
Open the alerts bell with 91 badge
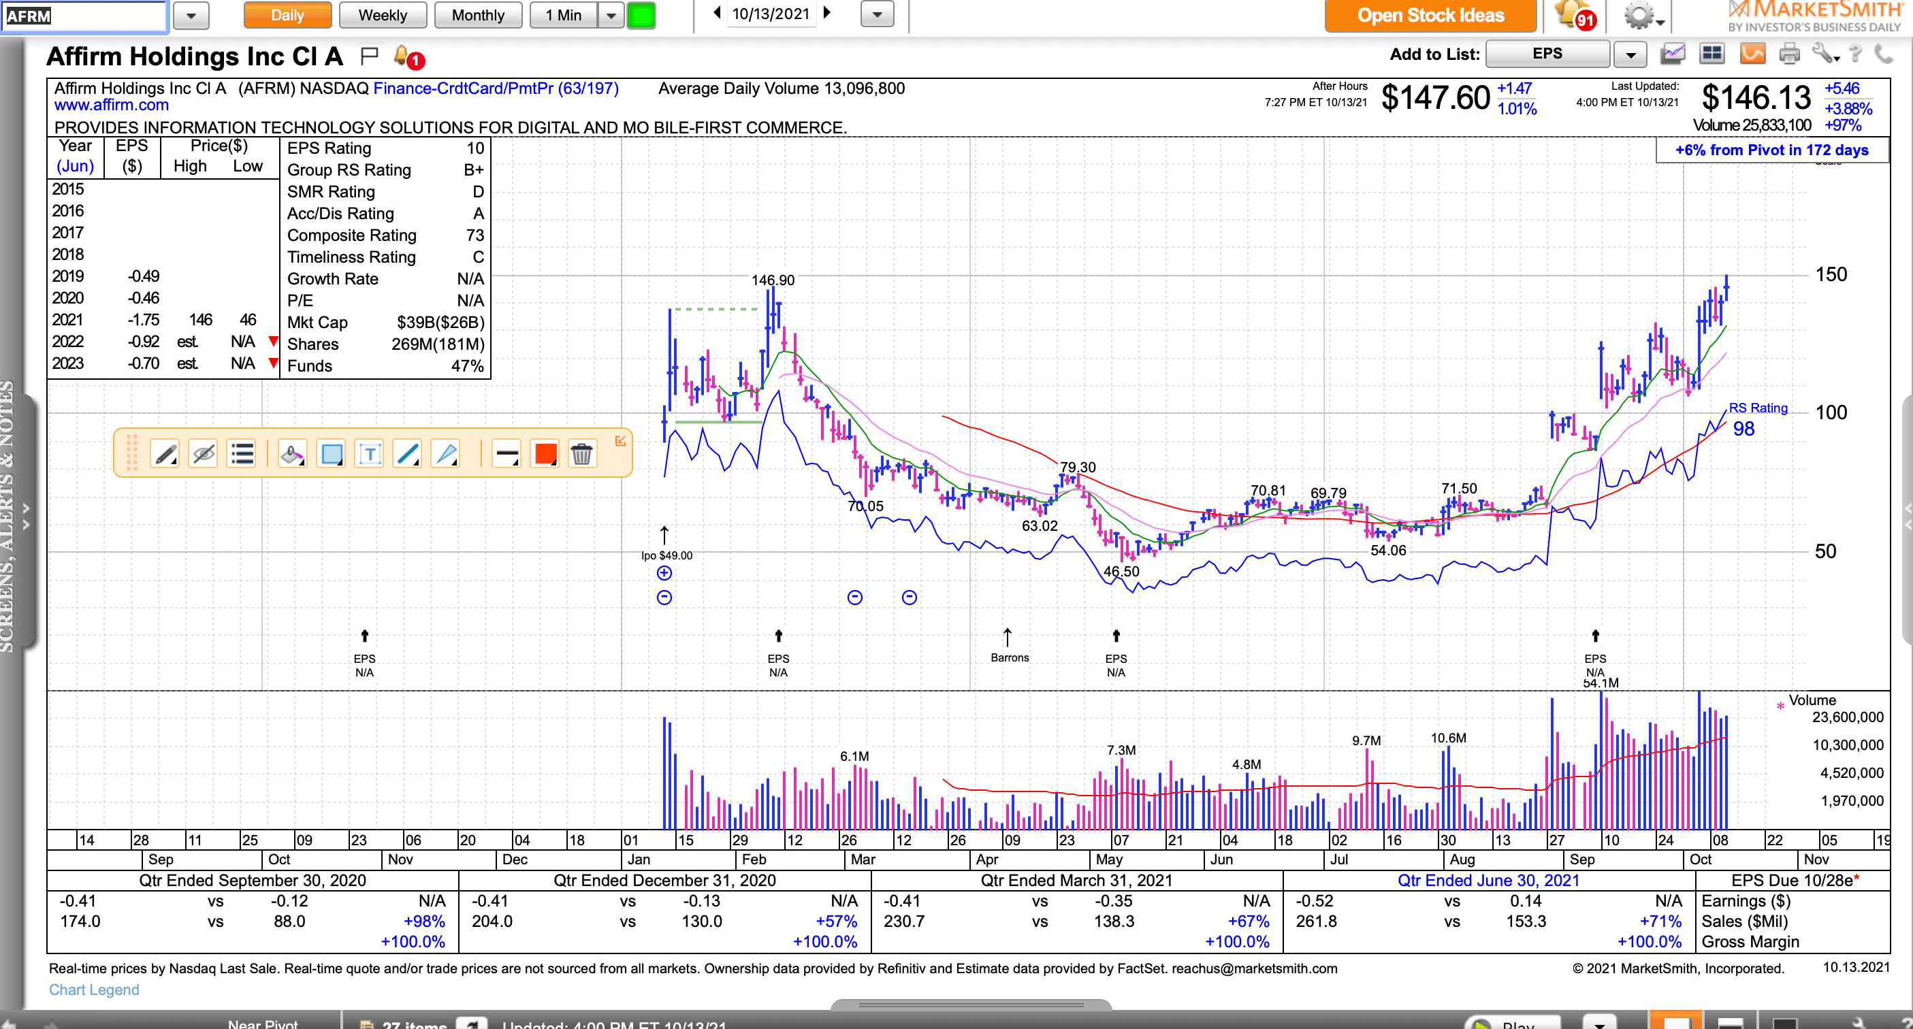tap(1575, 15)
